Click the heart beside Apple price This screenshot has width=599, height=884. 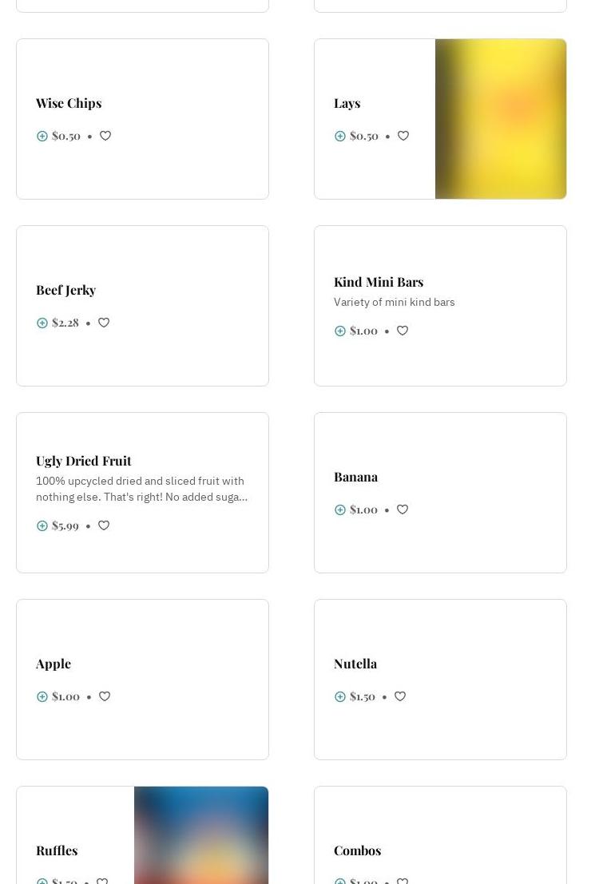(105, 696)
